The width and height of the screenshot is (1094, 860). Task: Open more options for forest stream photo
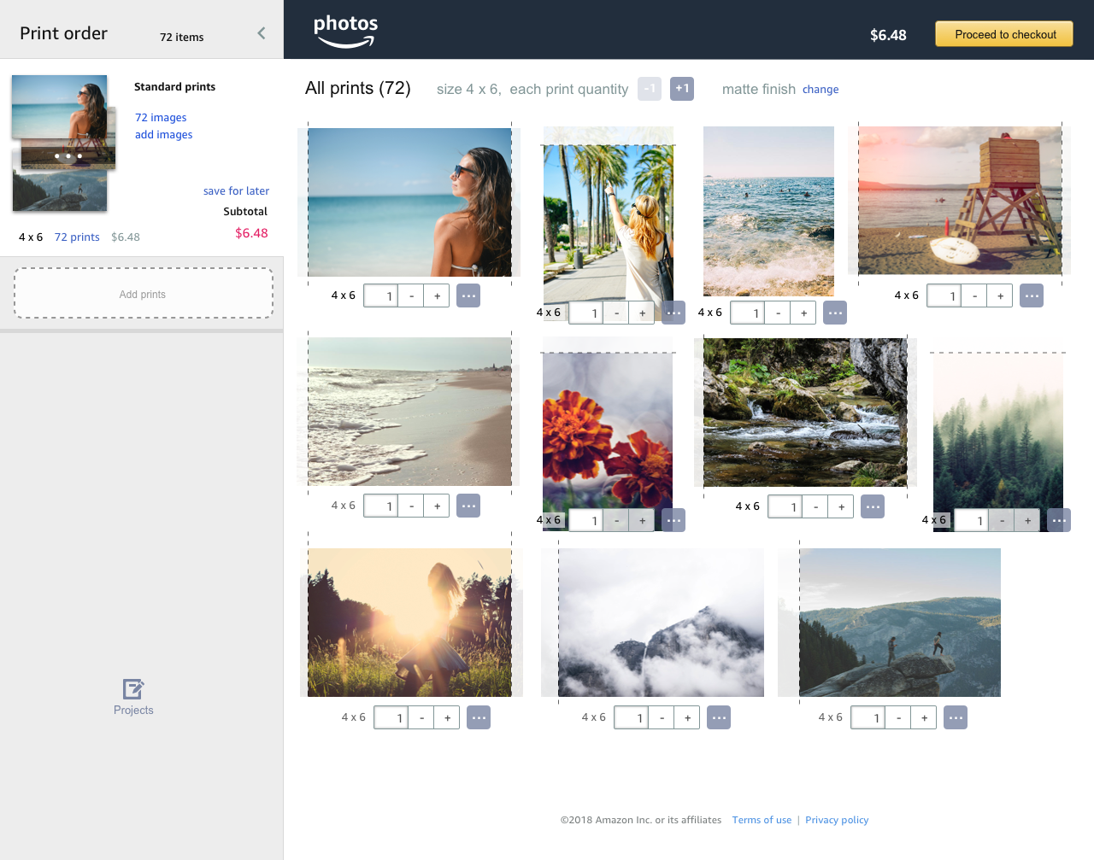pos(873,506)
